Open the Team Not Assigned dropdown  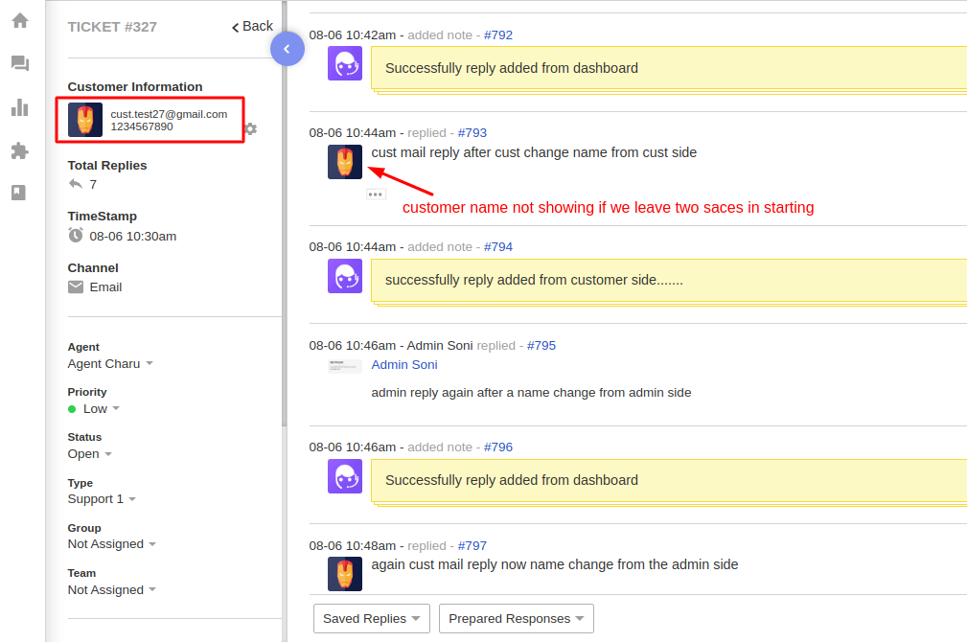point(112,590)
